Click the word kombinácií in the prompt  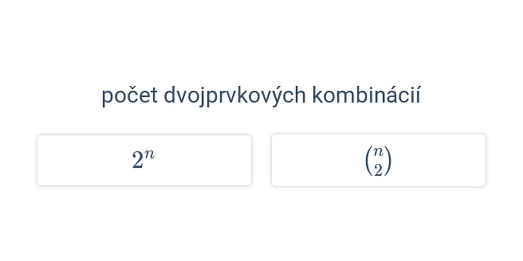tap(366, 95)
